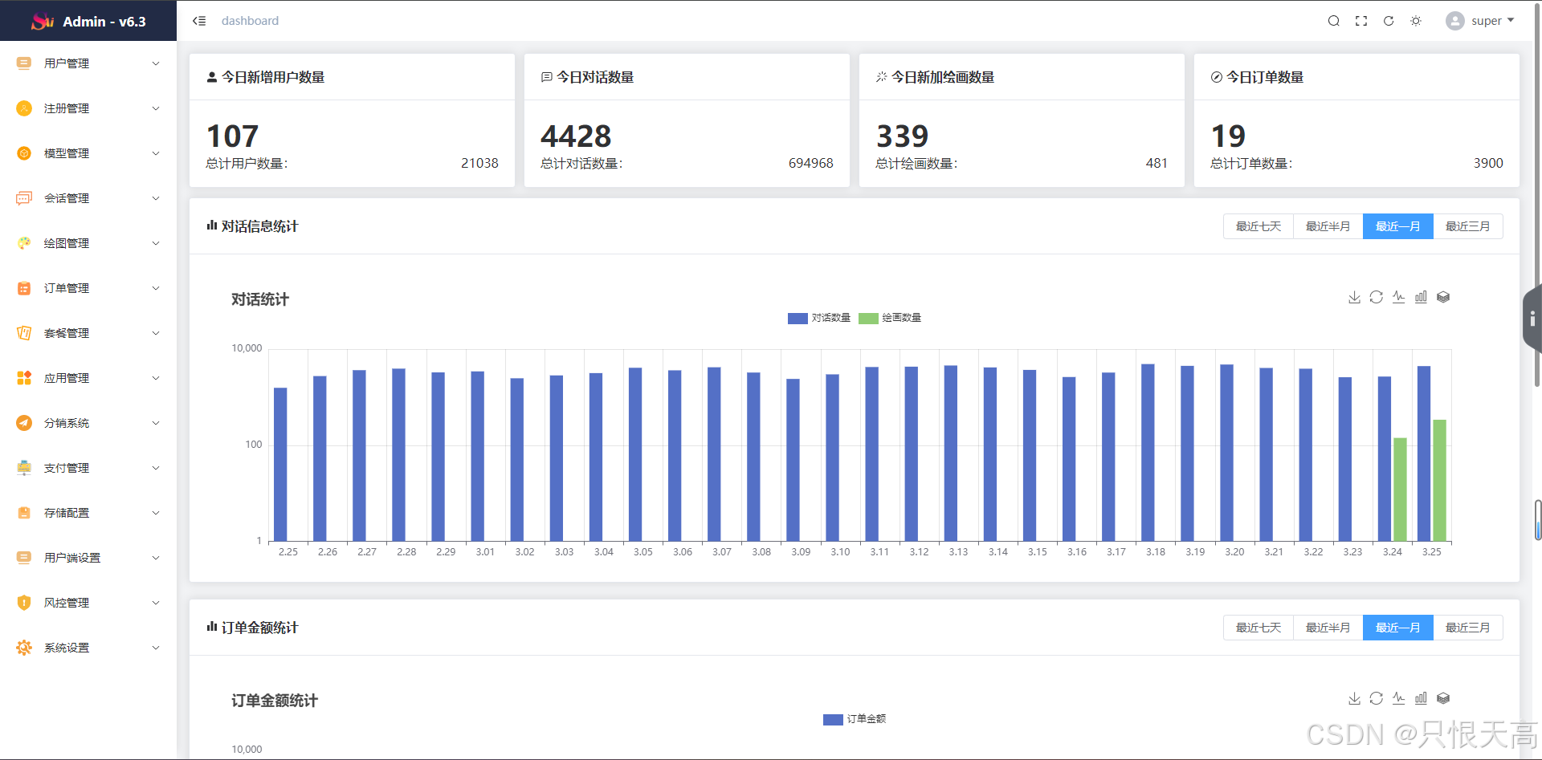Enter fullscreen mode via header icon
Screen dimensions: 1542x760
pyautogui.click(x=1361, y=21)
